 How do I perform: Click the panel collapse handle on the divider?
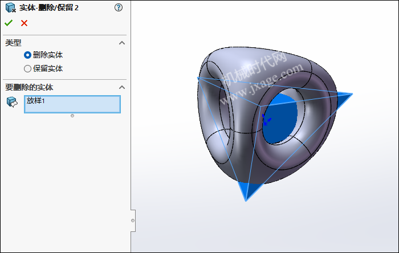click(133, 221)
